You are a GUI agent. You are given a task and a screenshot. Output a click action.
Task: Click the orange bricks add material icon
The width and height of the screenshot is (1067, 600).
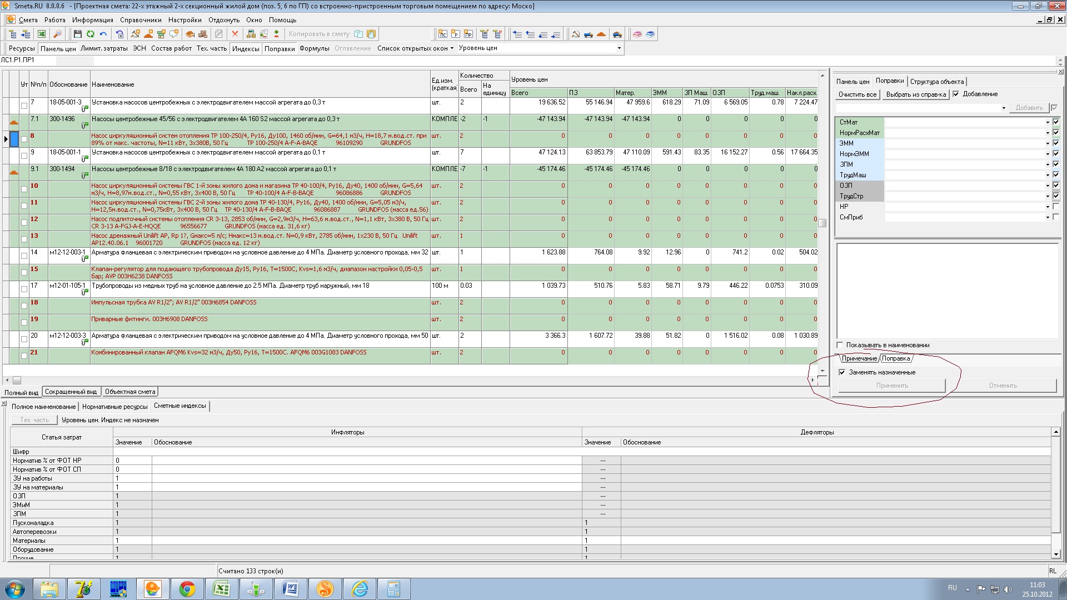(148, 34)
